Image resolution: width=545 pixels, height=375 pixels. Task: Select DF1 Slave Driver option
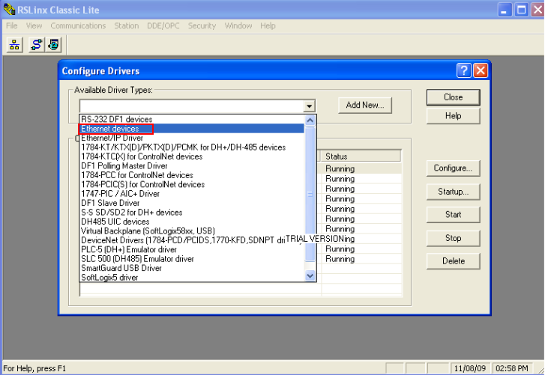pos(192,203)
